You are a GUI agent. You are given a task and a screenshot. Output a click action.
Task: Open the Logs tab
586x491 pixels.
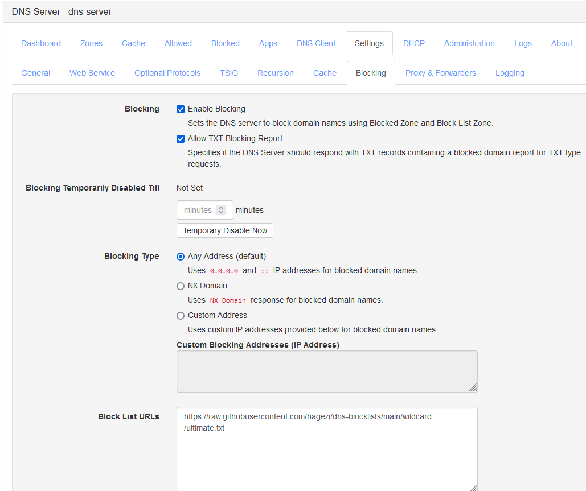click(x=523, y=43)
